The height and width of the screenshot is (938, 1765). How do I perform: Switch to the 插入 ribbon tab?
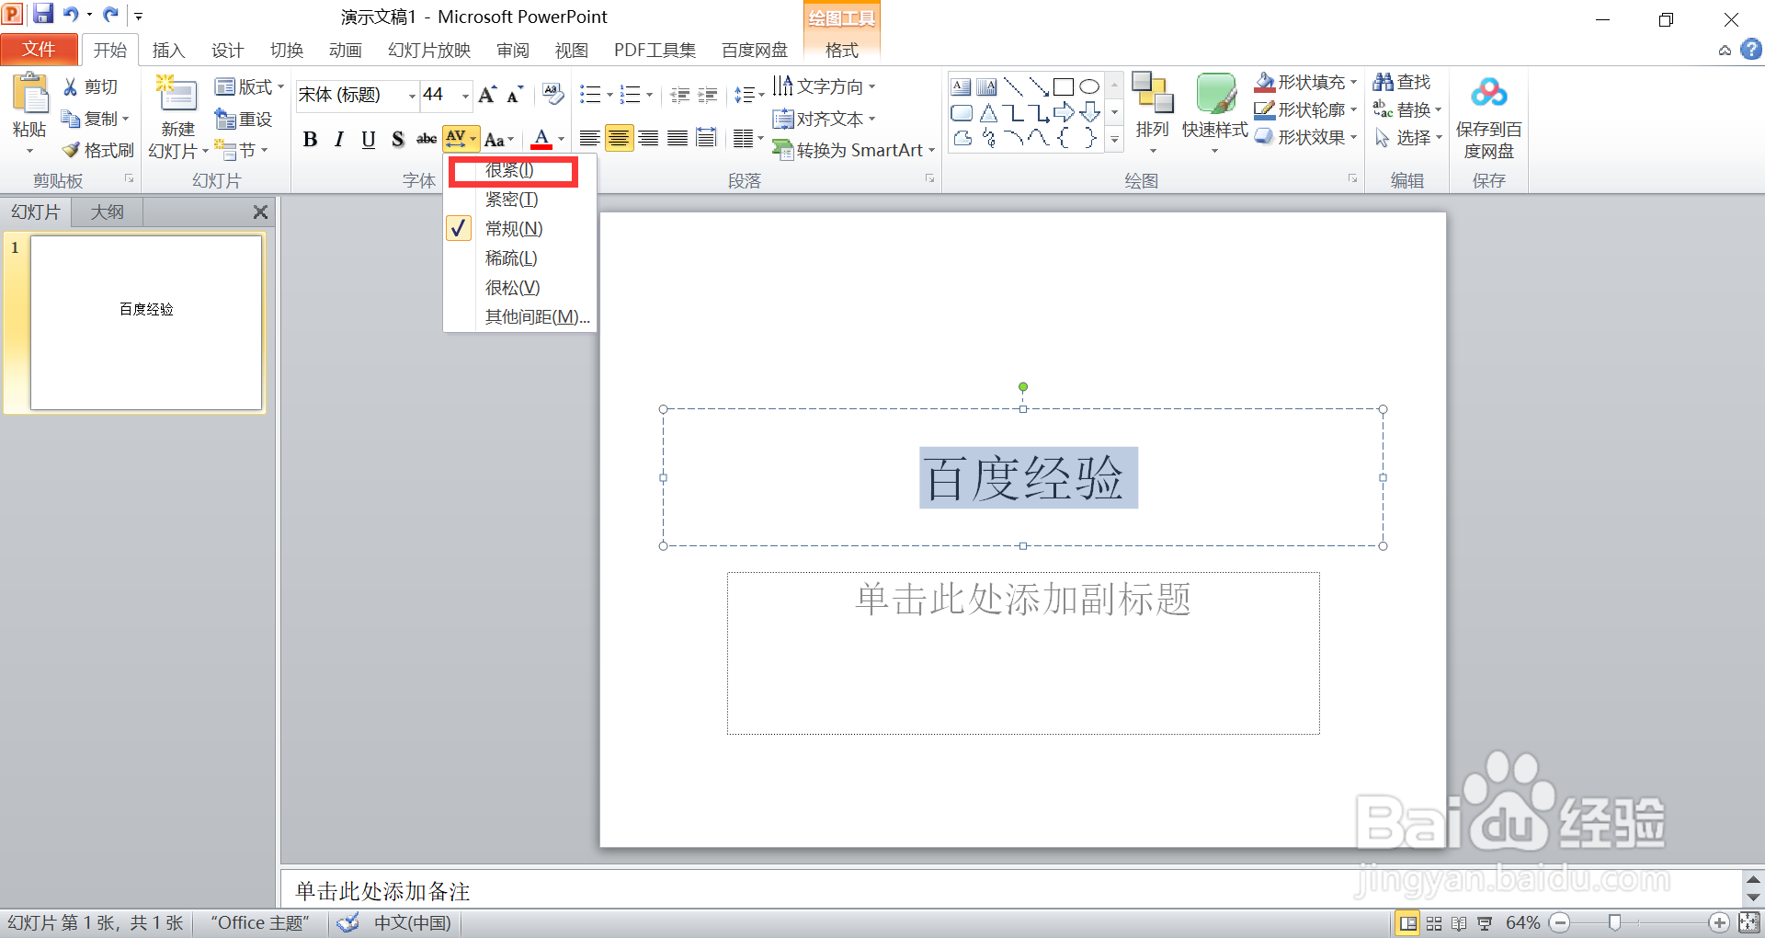point(168,50)
